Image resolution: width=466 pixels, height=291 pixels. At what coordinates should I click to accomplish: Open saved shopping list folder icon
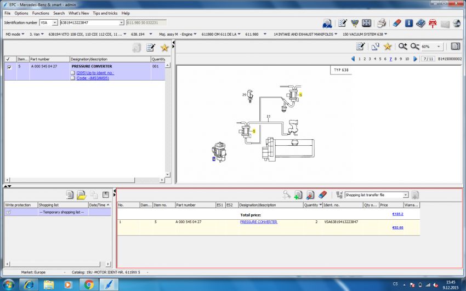coord(81,195)
